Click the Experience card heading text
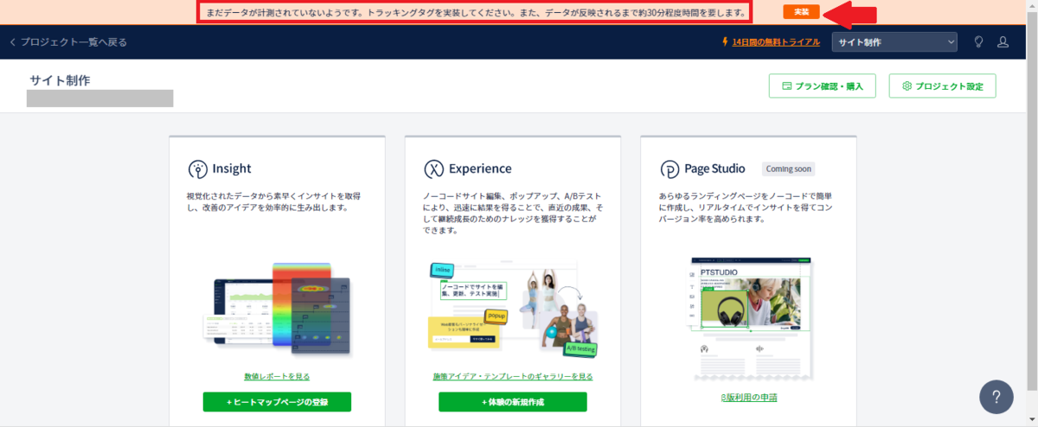Screen dimensions: 1038x427 click(x=480, y=169)
